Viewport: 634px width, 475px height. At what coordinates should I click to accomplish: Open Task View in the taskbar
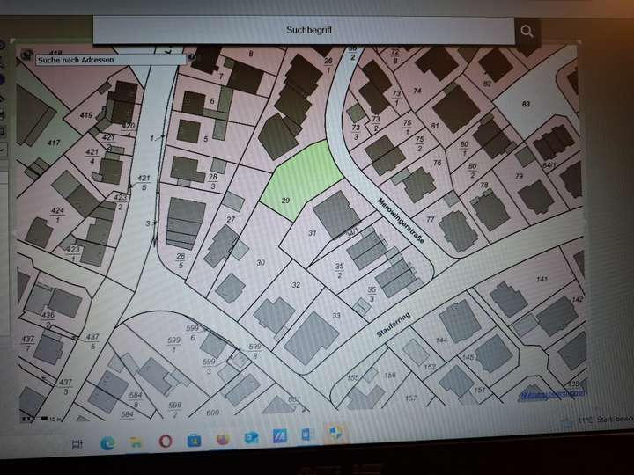point(77,444)
